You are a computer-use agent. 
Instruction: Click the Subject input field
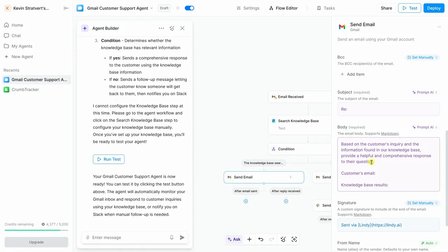tap(388, 109)
